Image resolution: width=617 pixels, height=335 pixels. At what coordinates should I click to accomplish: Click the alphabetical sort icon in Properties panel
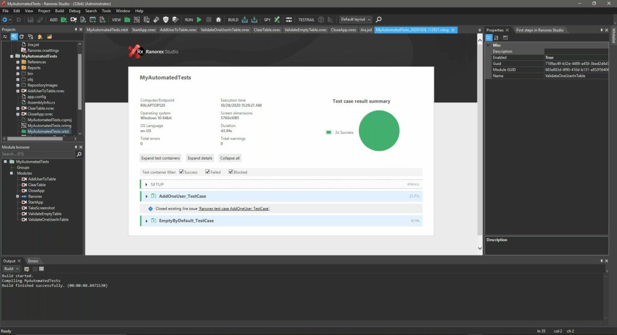pyautogui.click(x=496, y=38)
